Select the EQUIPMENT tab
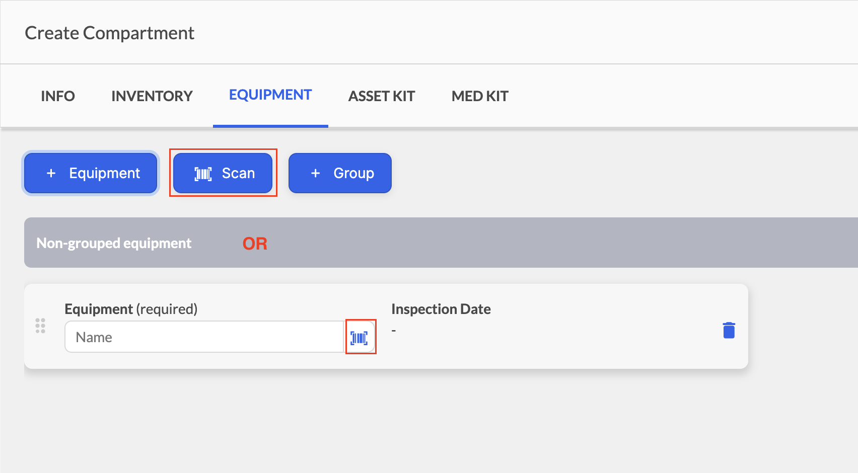Screen dimensions: 858x473 click(x=270, y=95)
